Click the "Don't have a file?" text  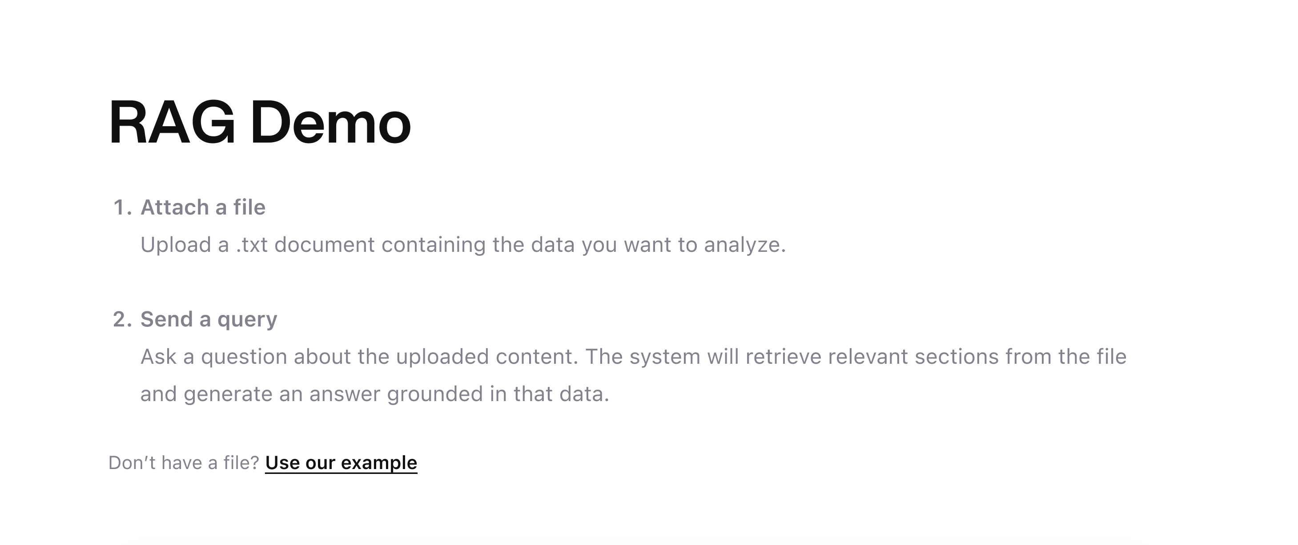183,462
